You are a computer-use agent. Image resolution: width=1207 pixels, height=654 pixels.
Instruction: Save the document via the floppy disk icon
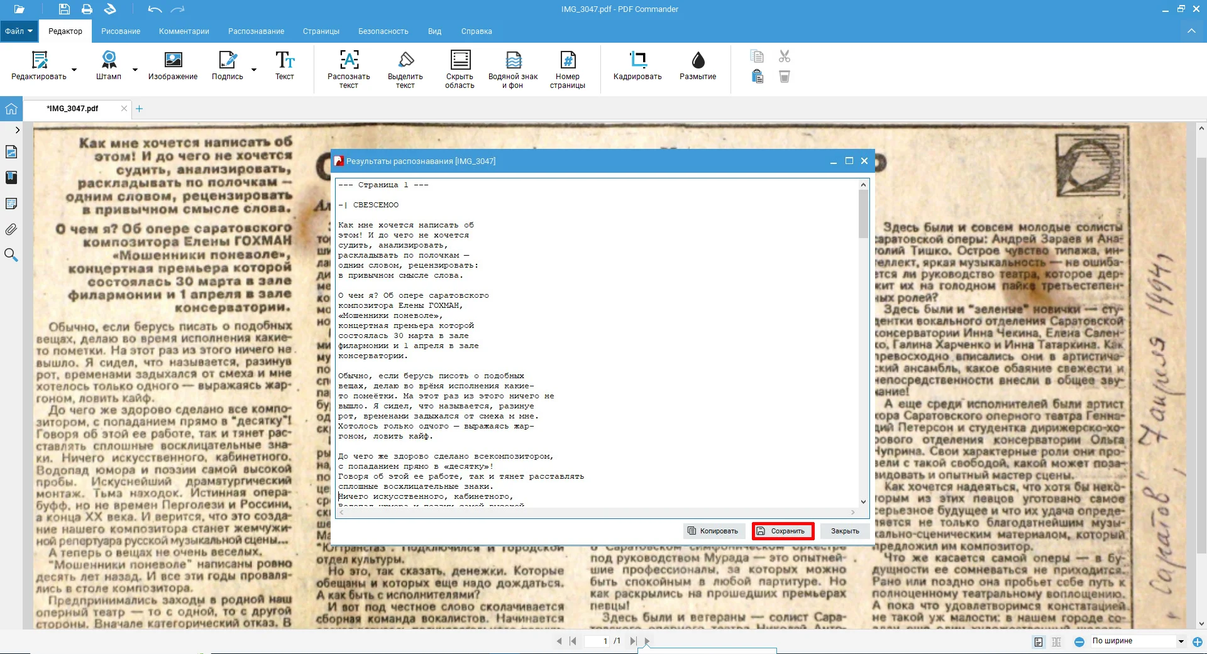click(x=64, y=9)
